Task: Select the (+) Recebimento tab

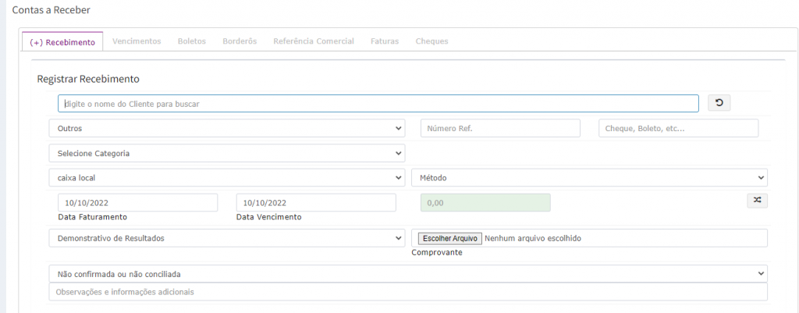Action: 62,41
